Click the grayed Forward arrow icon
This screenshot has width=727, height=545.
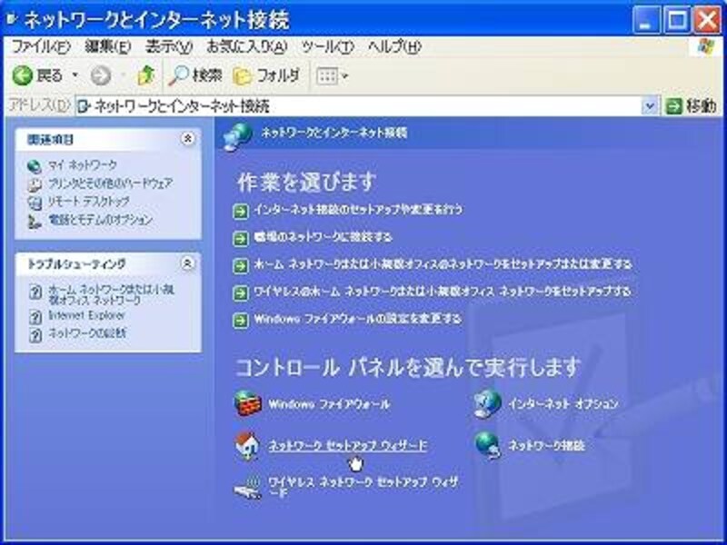(x=100, y=75)
